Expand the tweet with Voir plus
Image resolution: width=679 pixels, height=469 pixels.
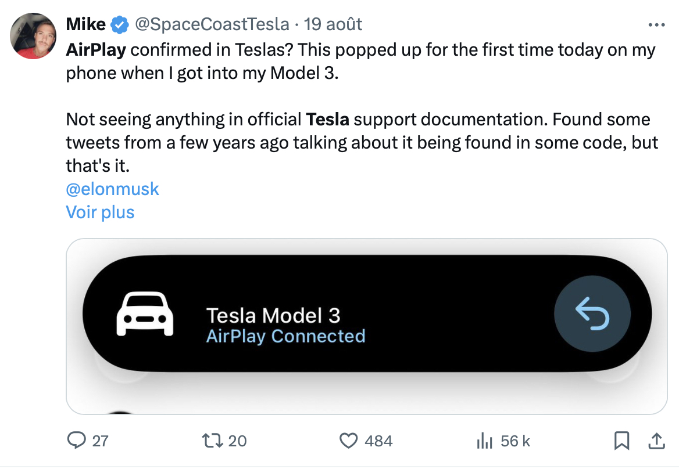pyautogui.click(x=99, y=212)
